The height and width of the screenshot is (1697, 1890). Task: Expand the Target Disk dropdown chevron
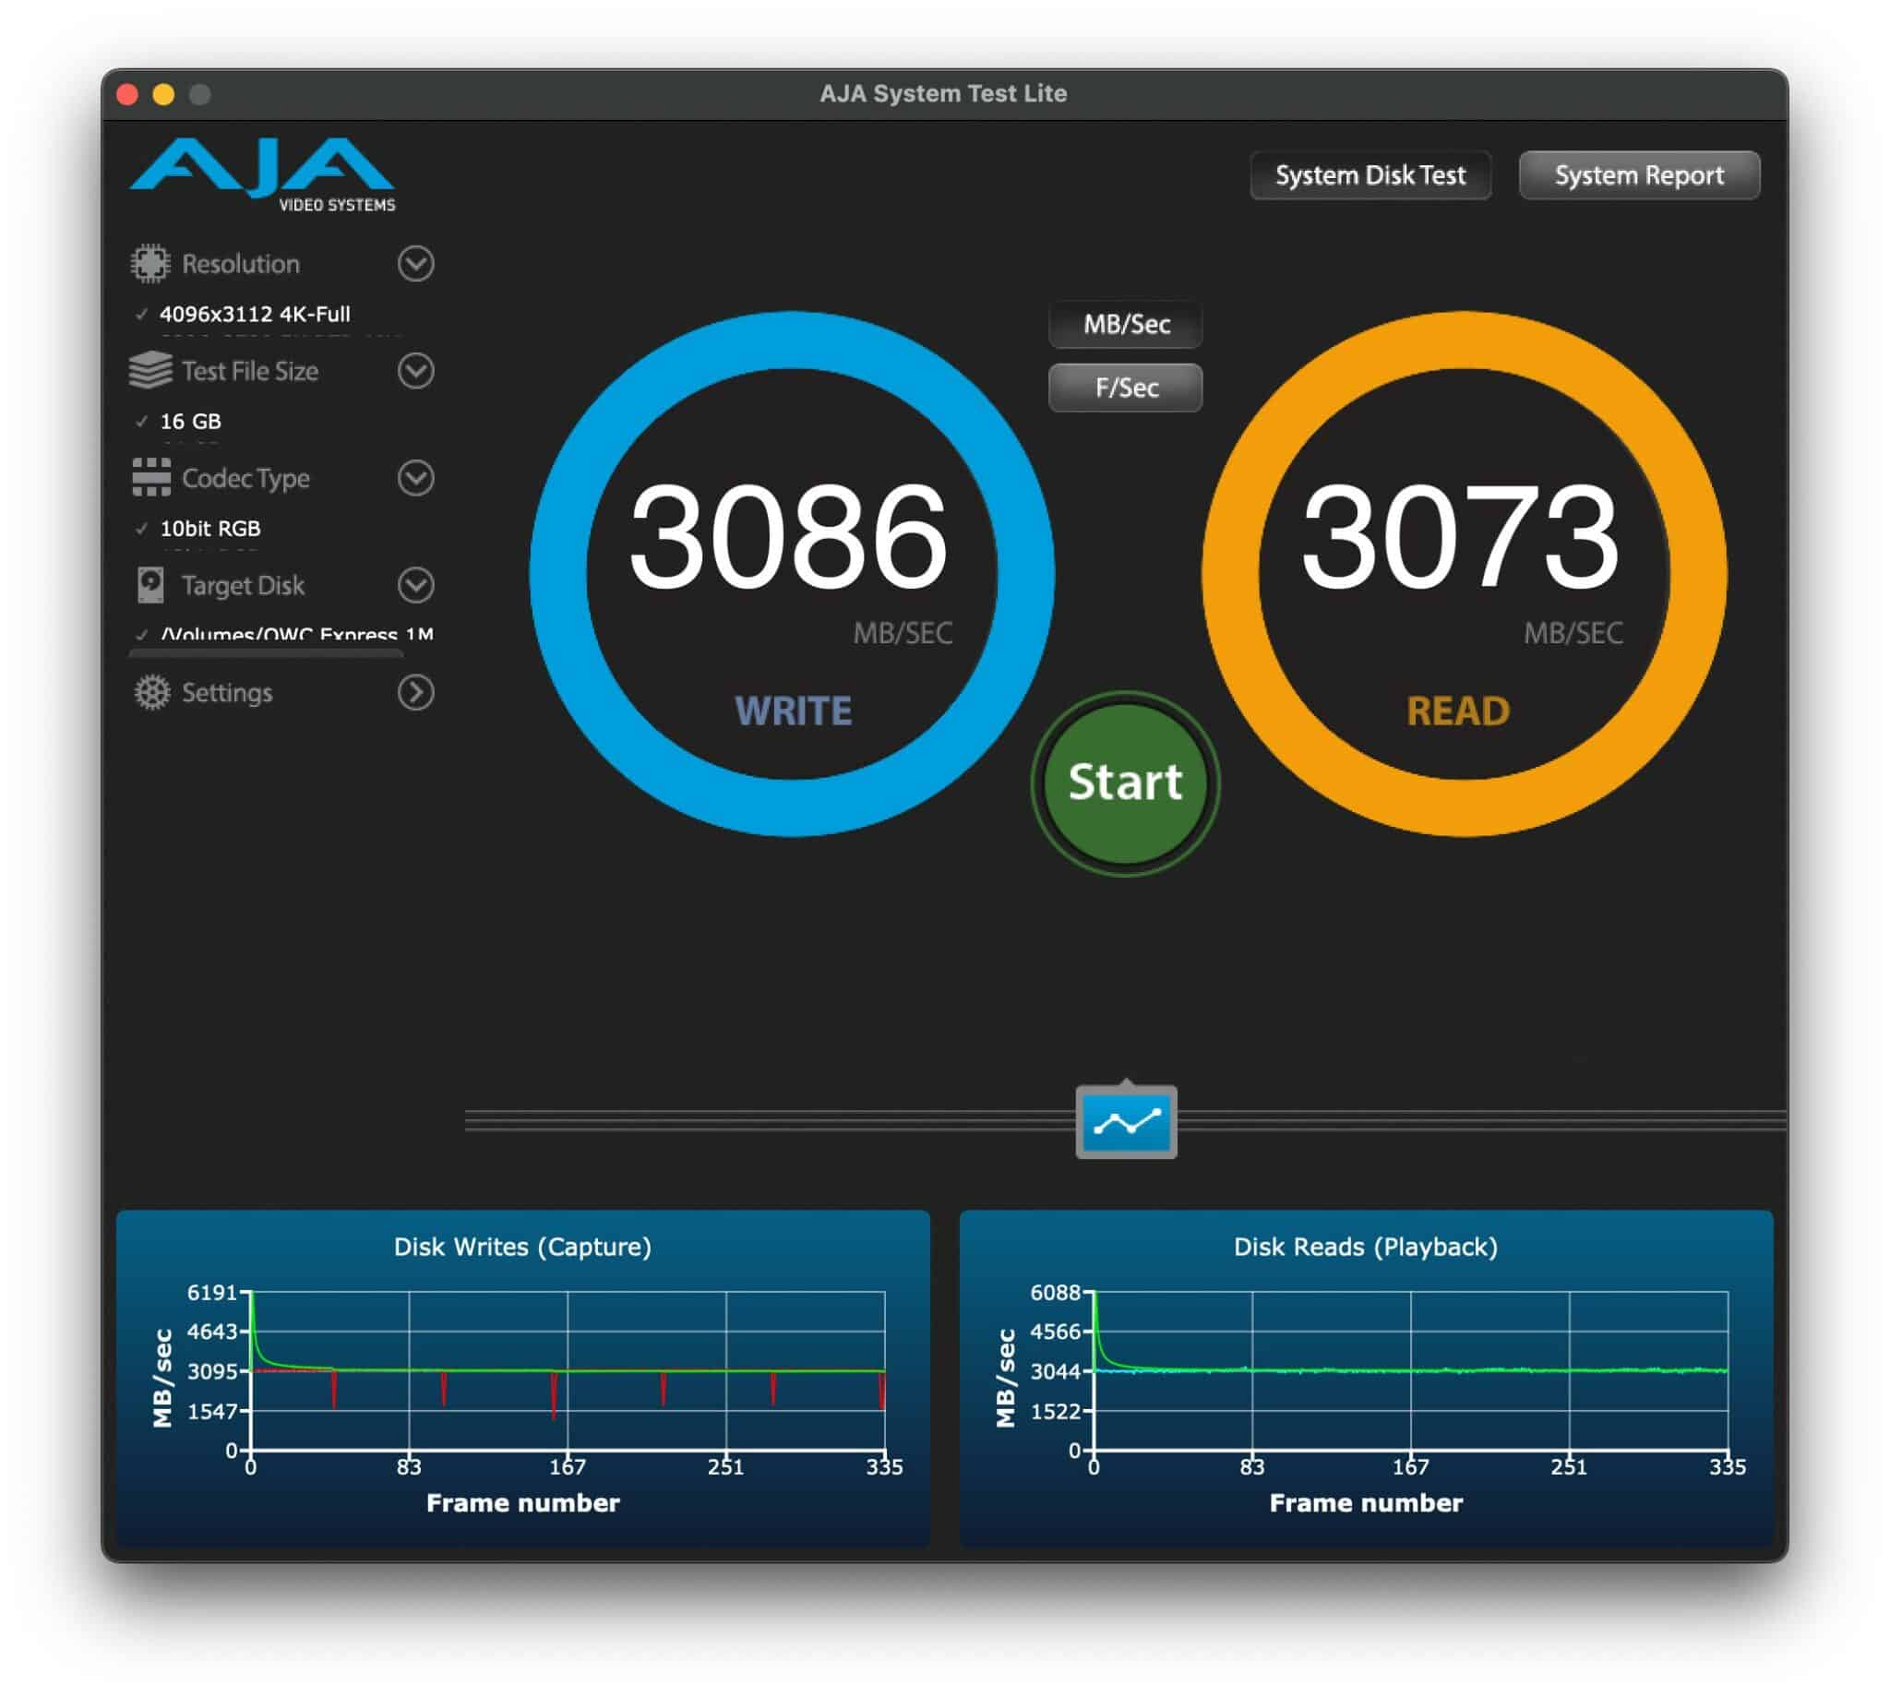coord(417,586)
